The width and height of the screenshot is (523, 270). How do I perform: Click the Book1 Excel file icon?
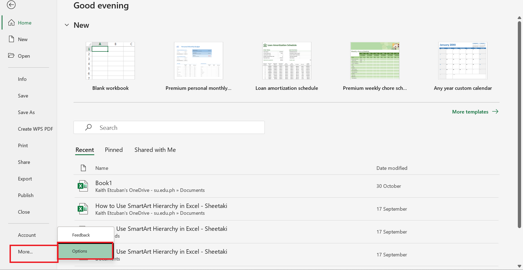tap(83, 186)
